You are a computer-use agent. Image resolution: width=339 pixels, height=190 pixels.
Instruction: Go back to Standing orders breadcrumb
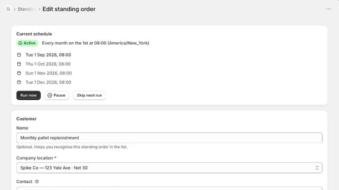[x=26, y=9]
